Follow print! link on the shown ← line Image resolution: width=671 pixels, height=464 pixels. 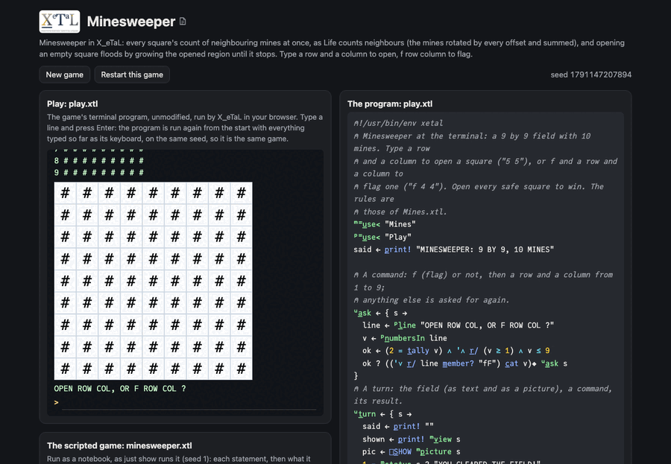pos(412,439)
